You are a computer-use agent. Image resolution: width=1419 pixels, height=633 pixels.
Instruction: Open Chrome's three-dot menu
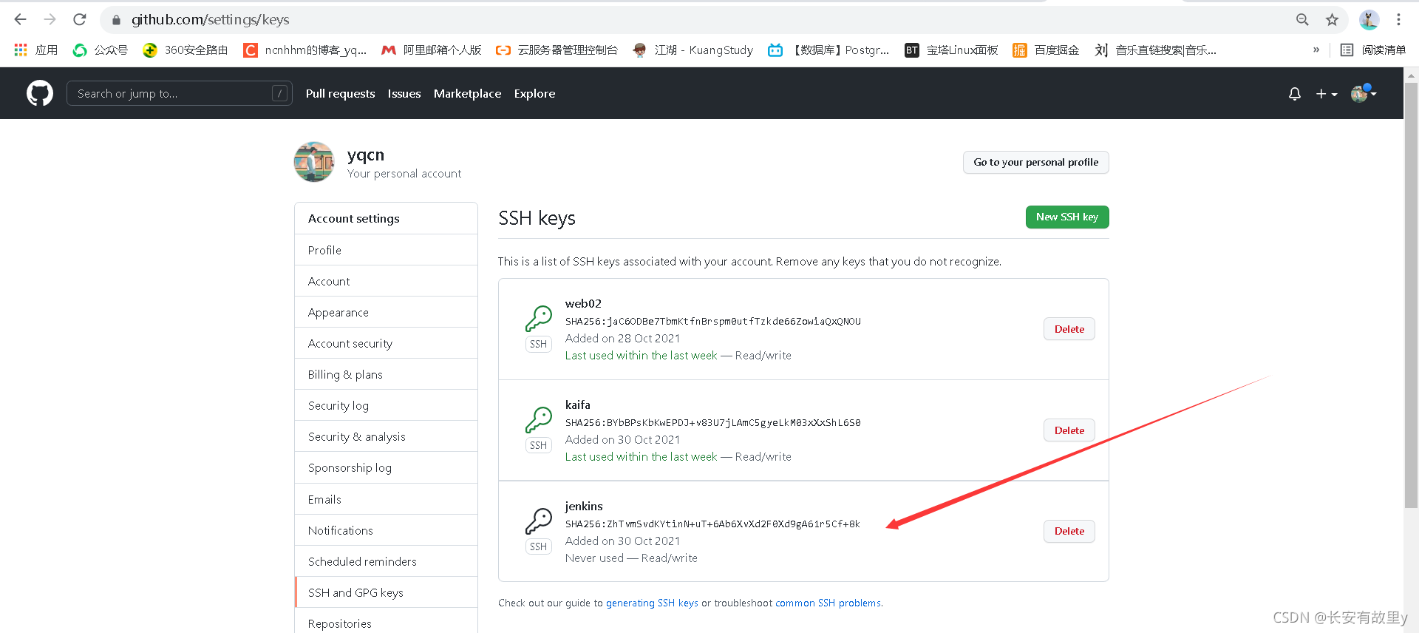(1398, 20)
